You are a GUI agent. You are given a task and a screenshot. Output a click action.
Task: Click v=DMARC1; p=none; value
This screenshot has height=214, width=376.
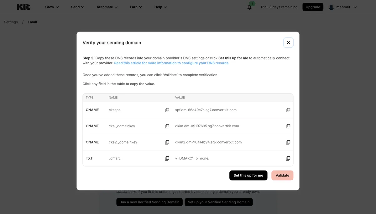click(x=192, y=159)
